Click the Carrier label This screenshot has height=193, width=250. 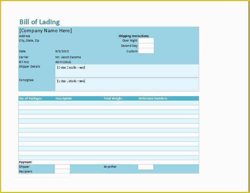24,57
